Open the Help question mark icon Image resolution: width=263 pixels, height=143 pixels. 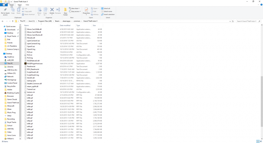click(x=261, y=5)
